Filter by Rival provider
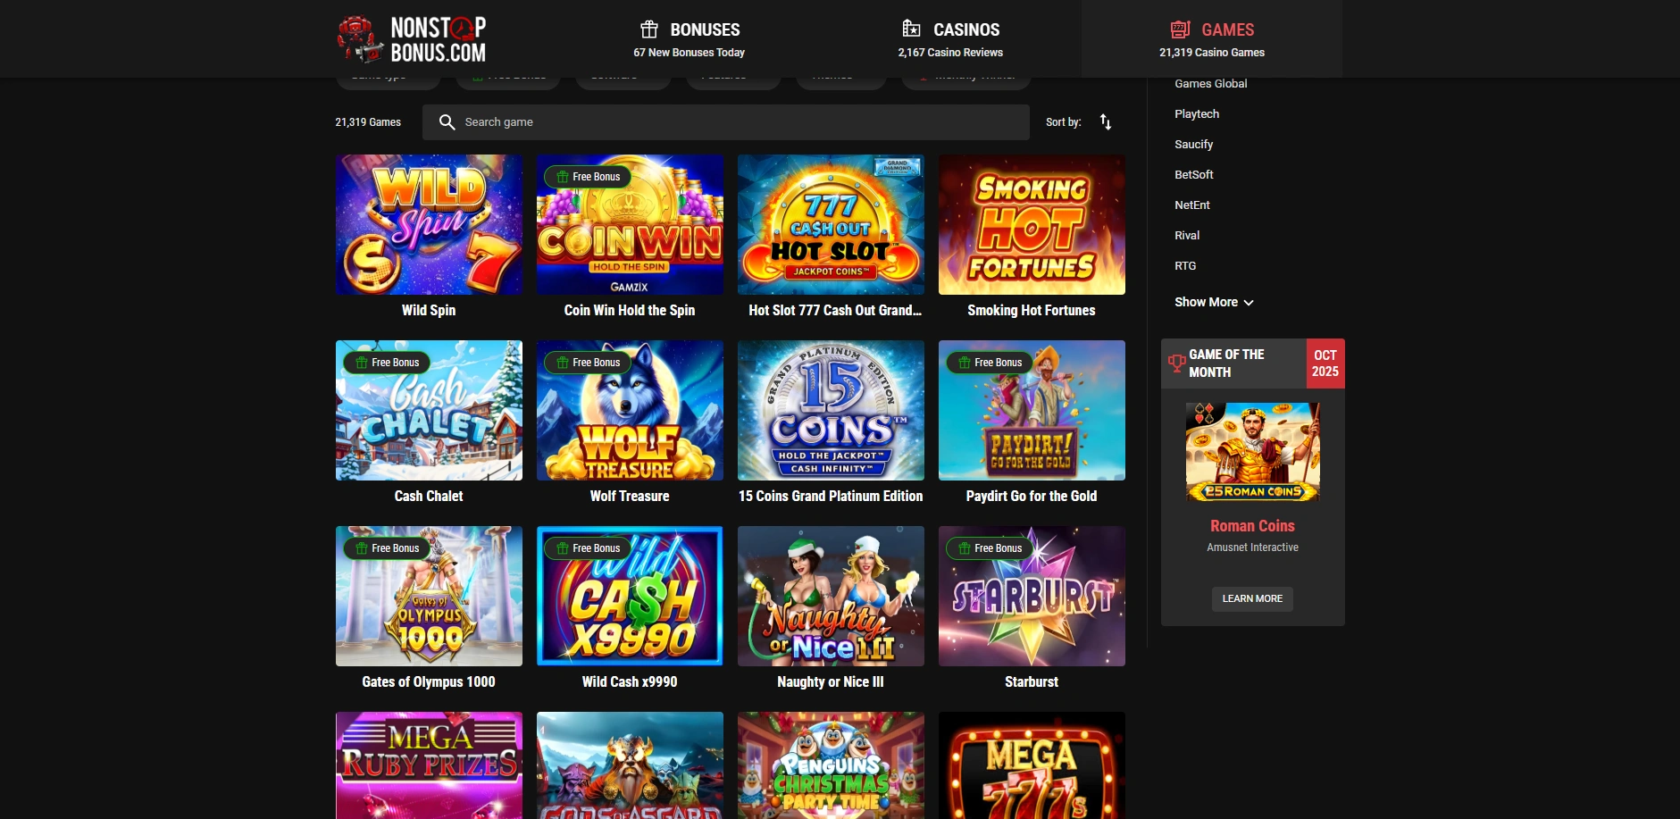The image size is (1680, 819). tap(1187, 236)
